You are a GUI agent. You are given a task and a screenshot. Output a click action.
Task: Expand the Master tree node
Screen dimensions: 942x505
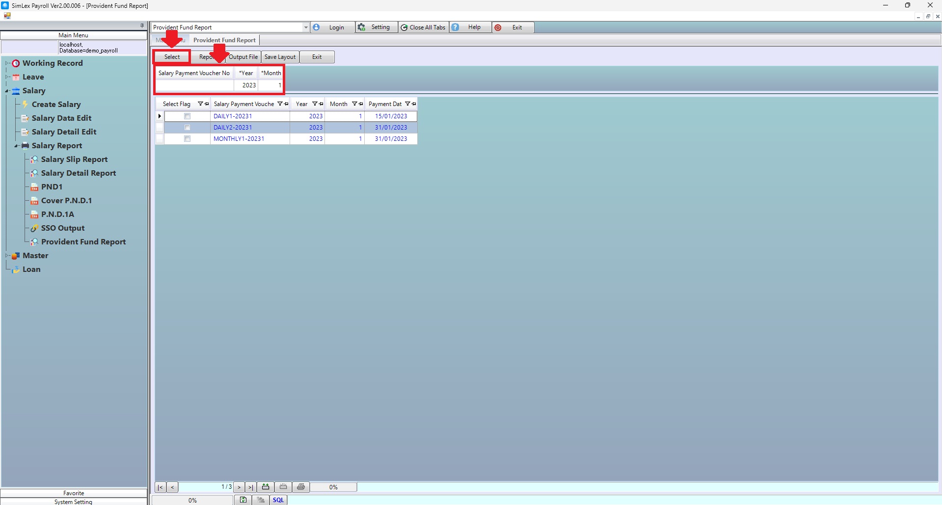pyautogui.click(x=7, y=256)
